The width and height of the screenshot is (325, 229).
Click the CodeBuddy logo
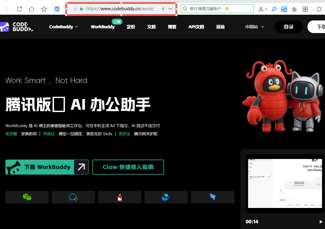click(17, 27)
